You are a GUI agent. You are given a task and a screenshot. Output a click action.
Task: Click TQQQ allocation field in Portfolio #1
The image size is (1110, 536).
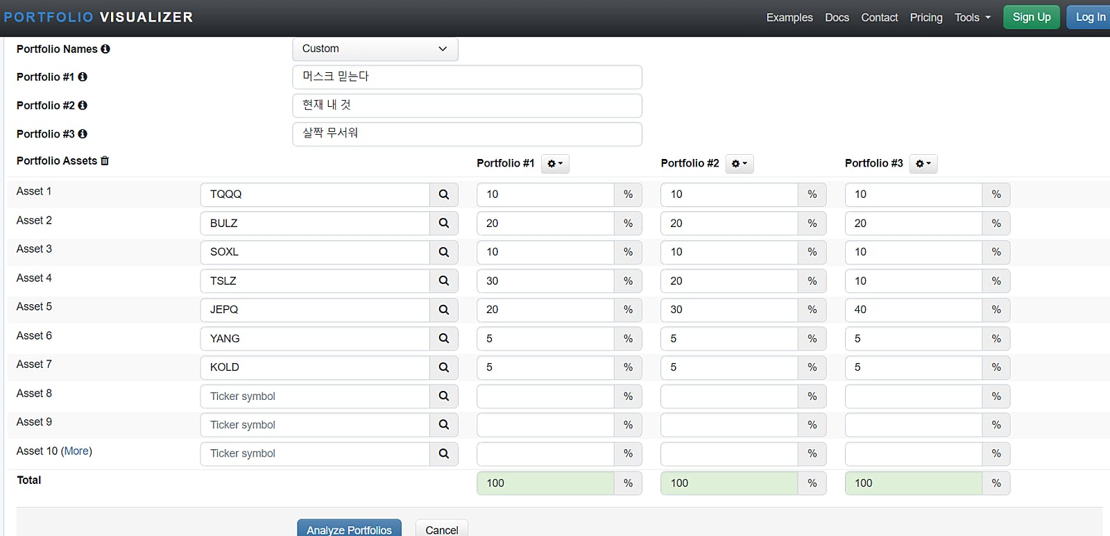545,194
